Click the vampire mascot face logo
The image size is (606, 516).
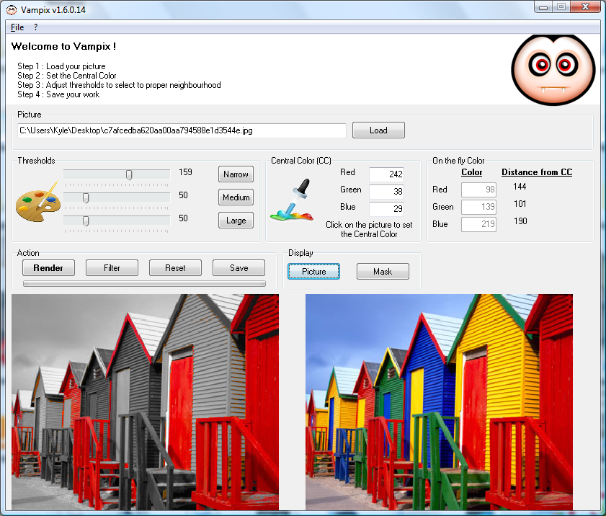[x=553, y=69]
